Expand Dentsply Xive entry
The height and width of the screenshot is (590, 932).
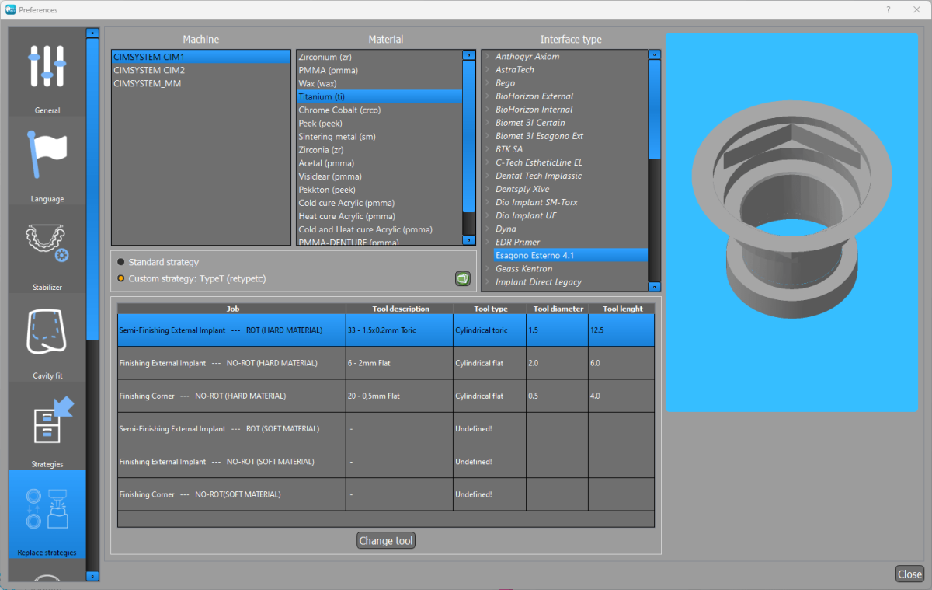(x=487, y=189)
